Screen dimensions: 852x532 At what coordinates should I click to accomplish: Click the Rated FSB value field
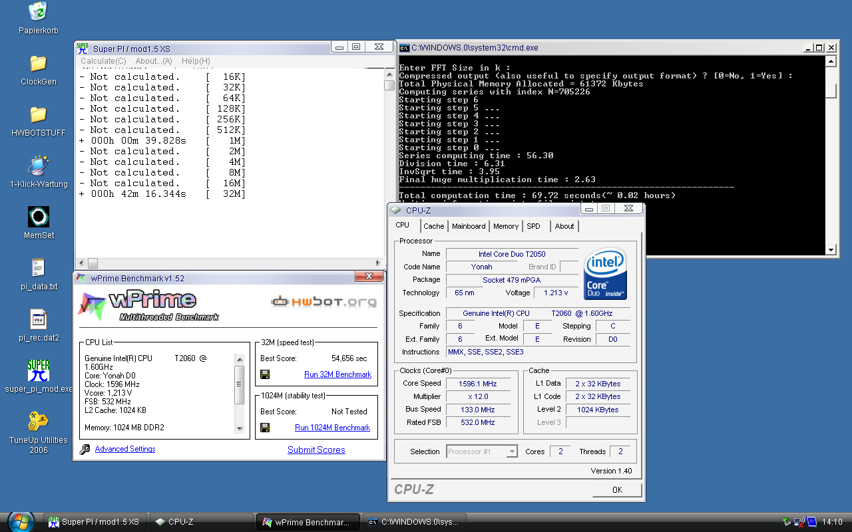pyautogui.click(x=478, y=422)
